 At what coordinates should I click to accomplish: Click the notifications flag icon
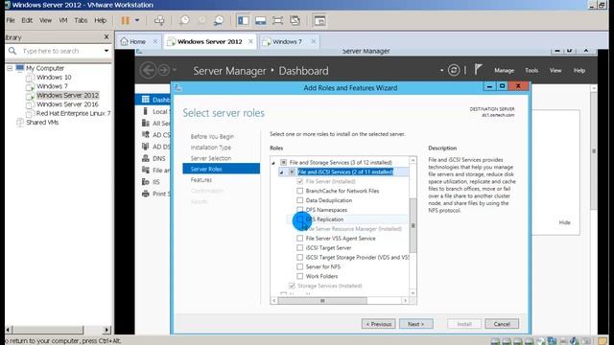click(478, 70)
